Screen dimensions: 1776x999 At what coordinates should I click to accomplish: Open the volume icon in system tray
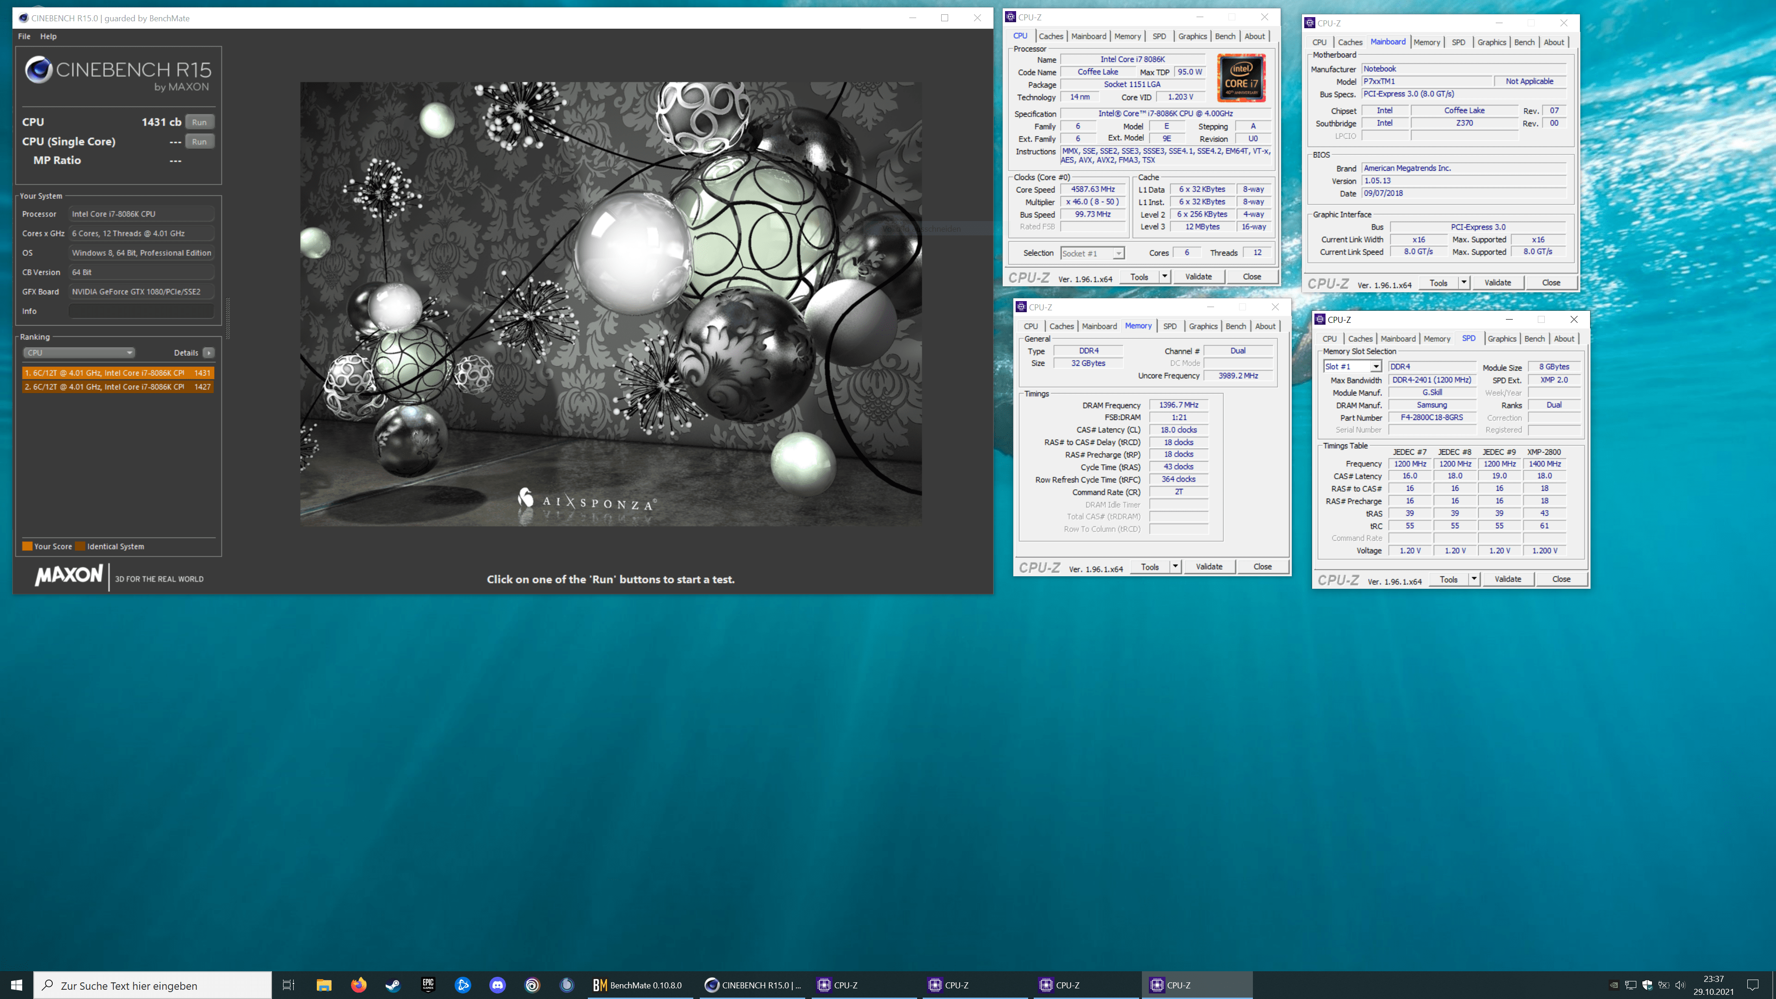[x=1680, y=985]
